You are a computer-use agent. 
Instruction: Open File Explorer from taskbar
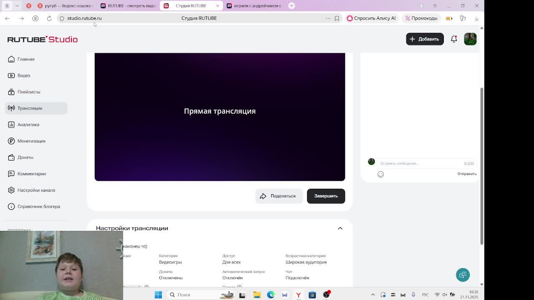(257, 295)
